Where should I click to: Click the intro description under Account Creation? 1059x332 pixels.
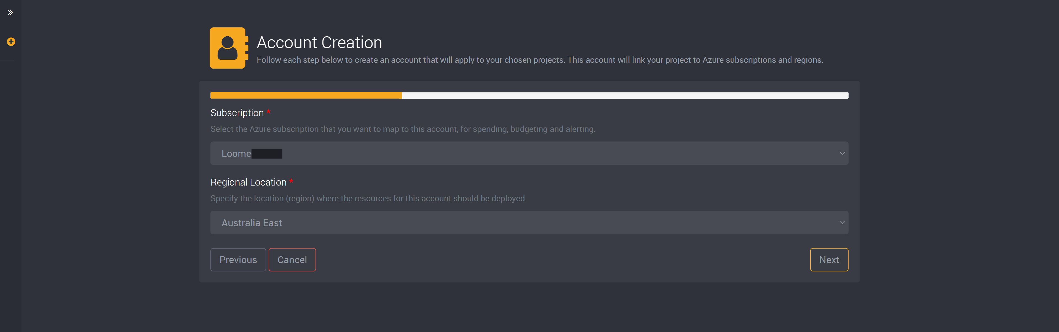[x=540, y=60]
